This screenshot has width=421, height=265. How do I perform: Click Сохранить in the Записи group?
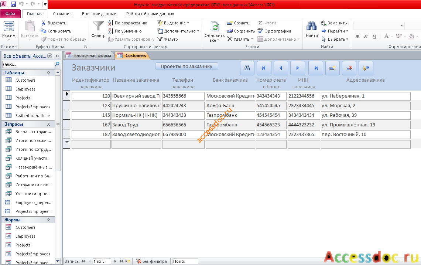pos(241,31)
